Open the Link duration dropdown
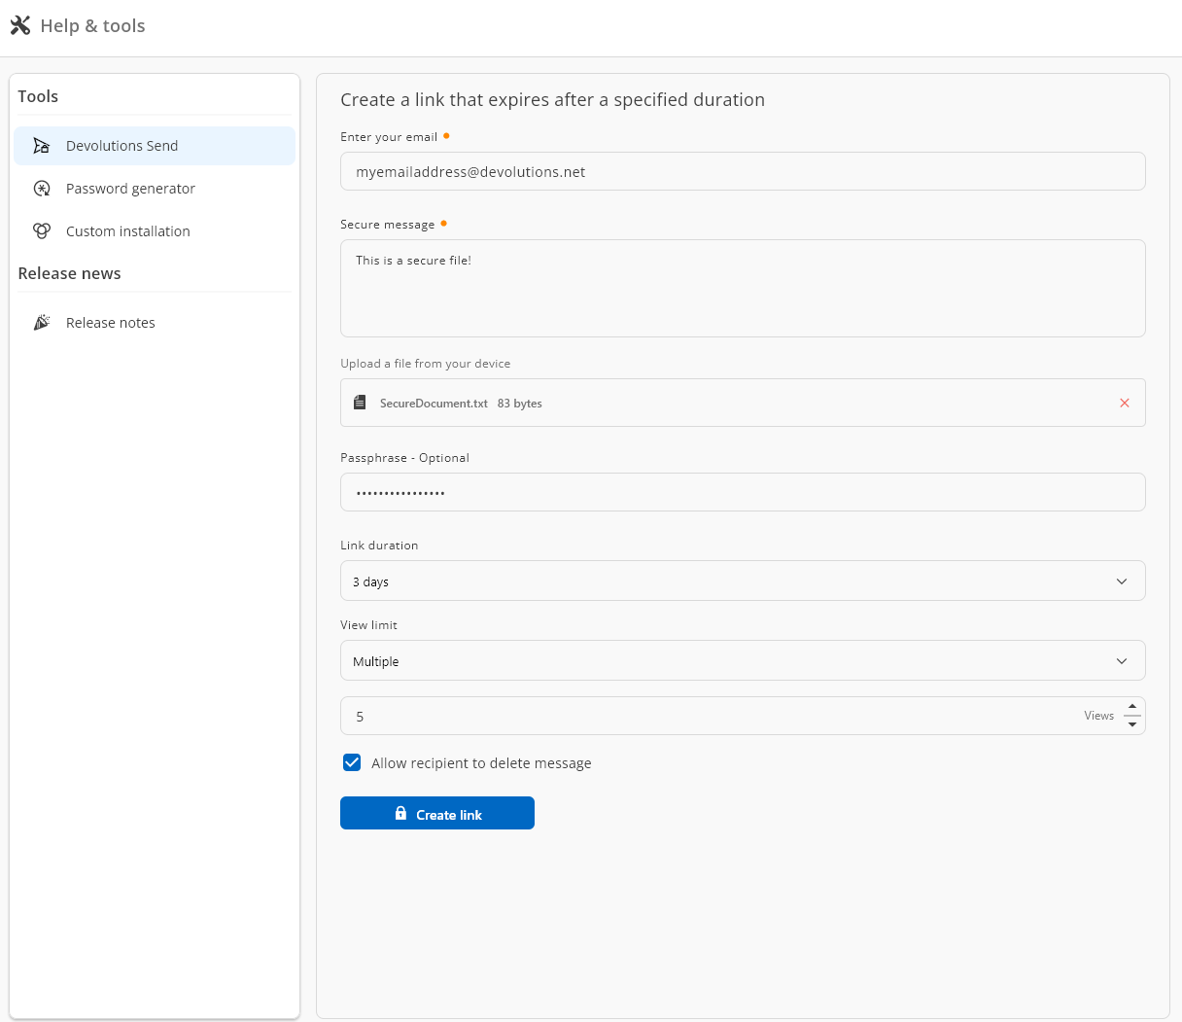 click(x=742, y=581)
